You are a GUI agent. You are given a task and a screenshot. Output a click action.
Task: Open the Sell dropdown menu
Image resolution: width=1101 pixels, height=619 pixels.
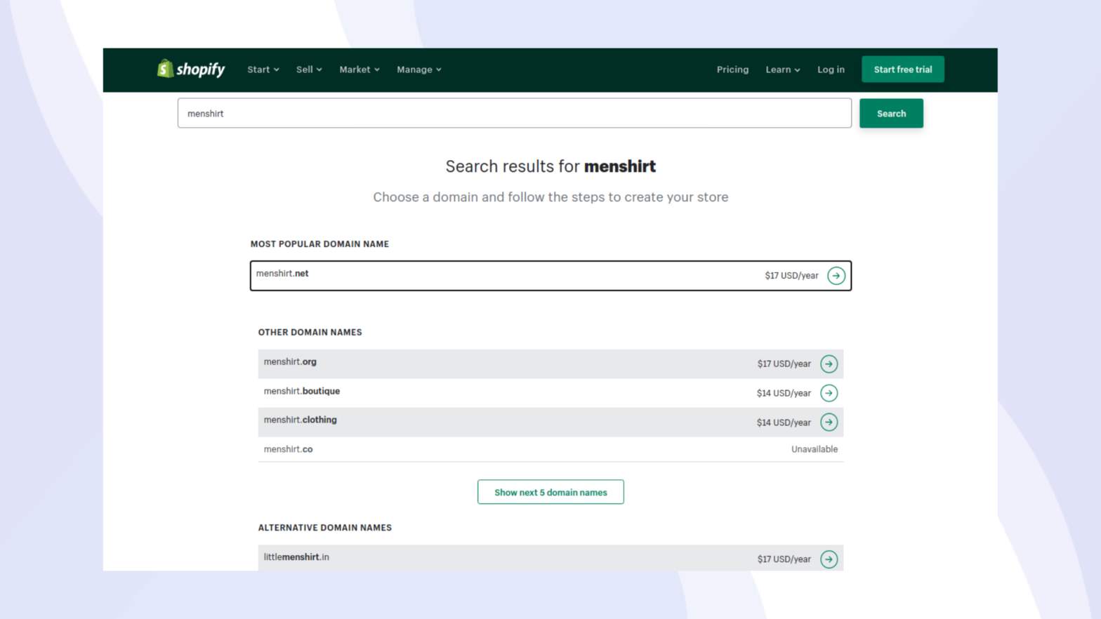pos(309,69)
